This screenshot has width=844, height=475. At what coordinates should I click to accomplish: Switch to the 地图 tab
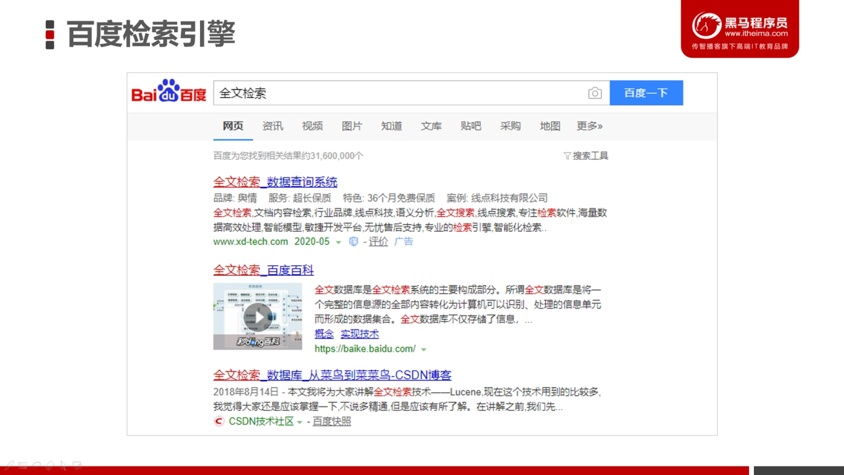(550, 126)
